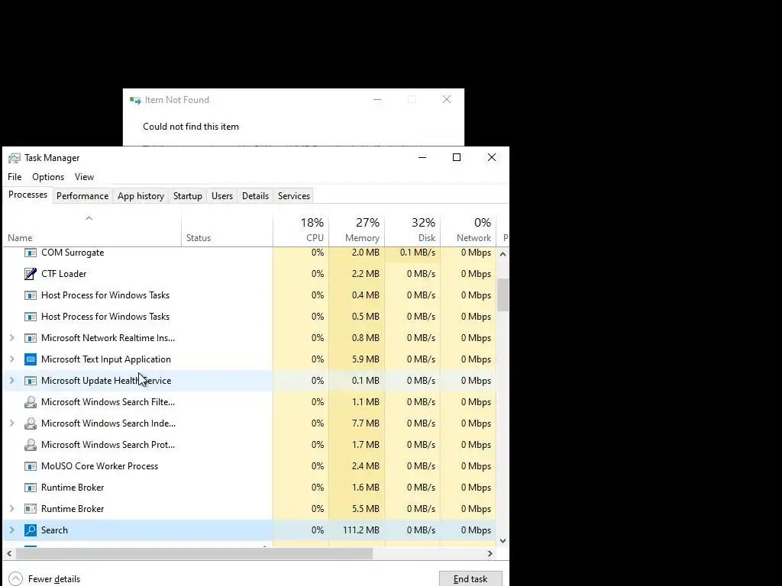Screen dimensions: 782x586
Task: Click the CTF Loader pen icon
Action: tap(31, 274)
